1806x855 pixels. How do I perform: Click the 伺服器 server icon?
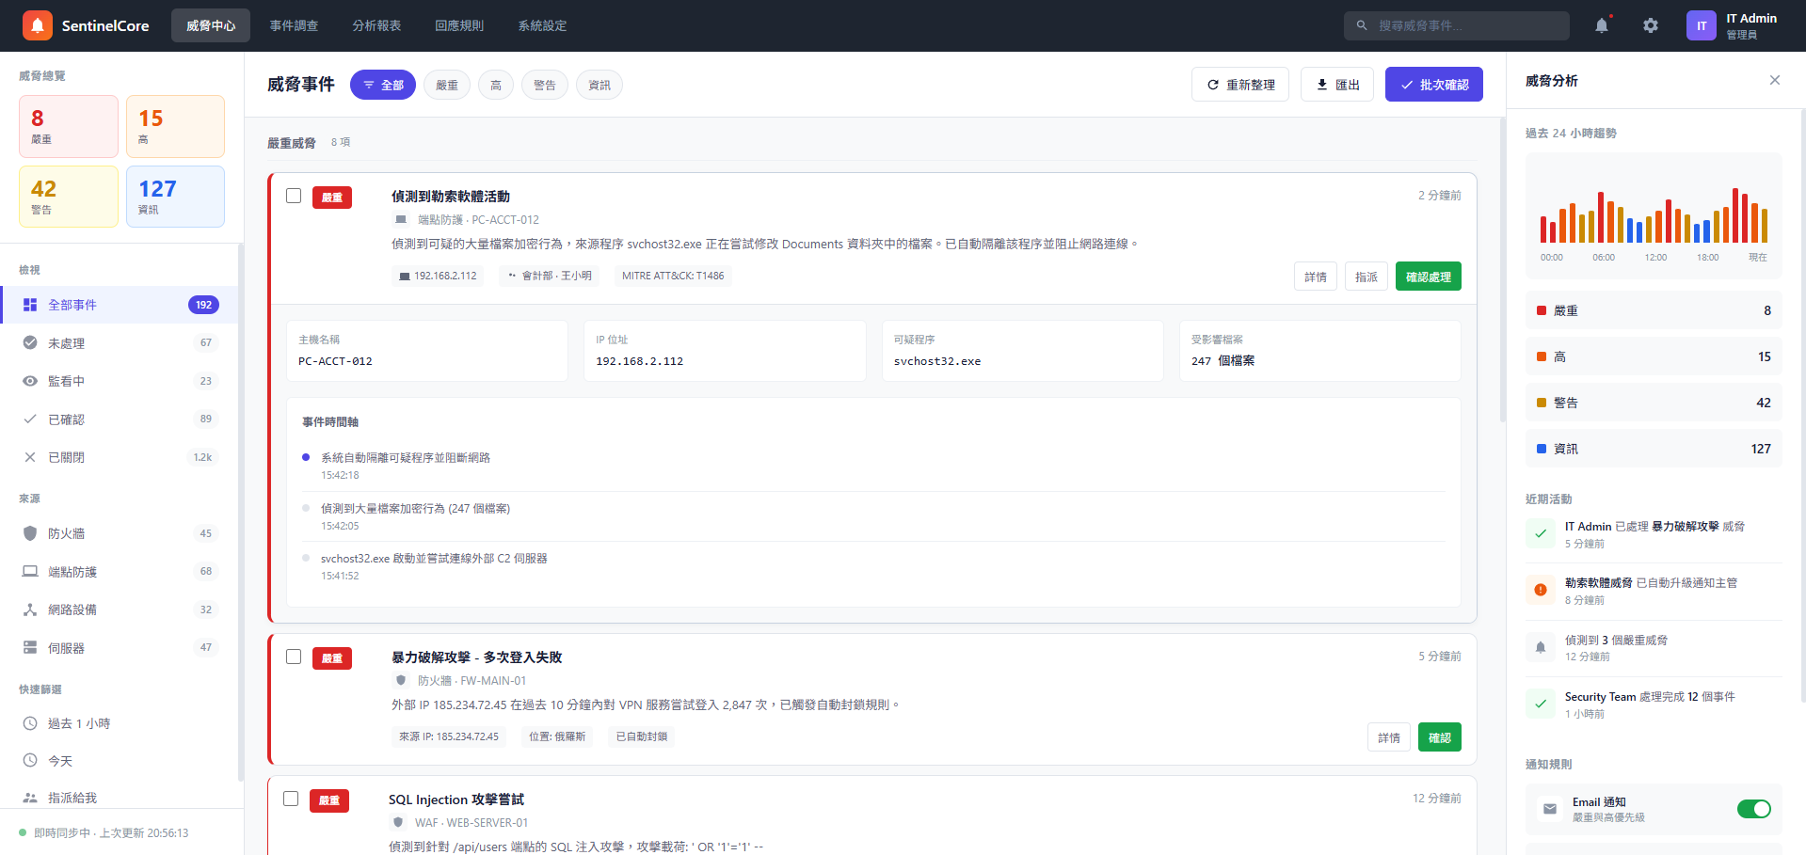(30, 648)
